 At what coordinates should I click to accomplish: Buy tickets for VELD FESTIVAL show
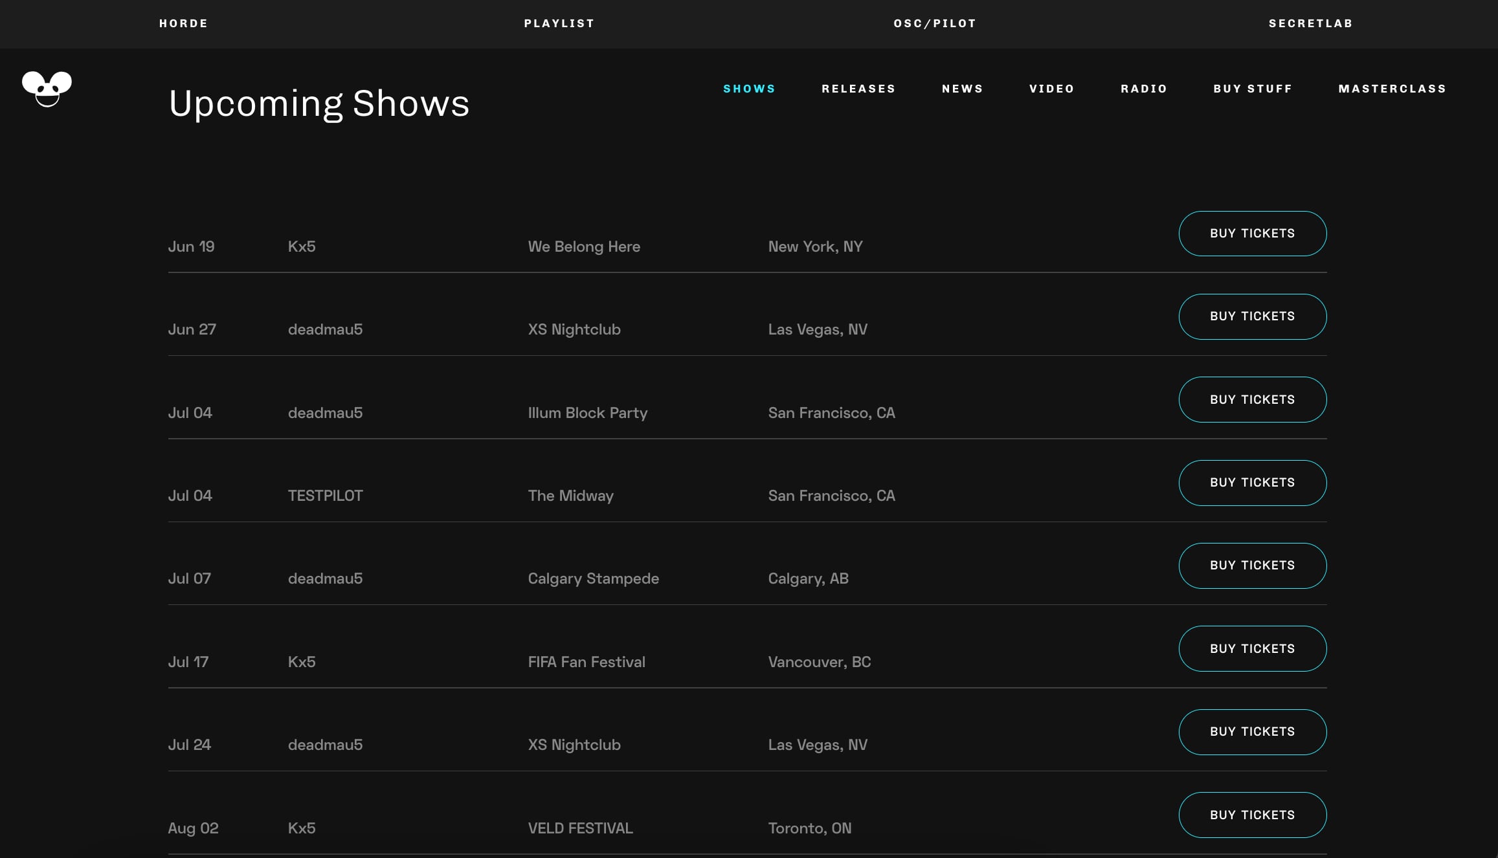point(1253,815)
